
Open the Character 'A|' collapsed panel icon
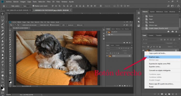pyautogui.click(x=139, y=18)
